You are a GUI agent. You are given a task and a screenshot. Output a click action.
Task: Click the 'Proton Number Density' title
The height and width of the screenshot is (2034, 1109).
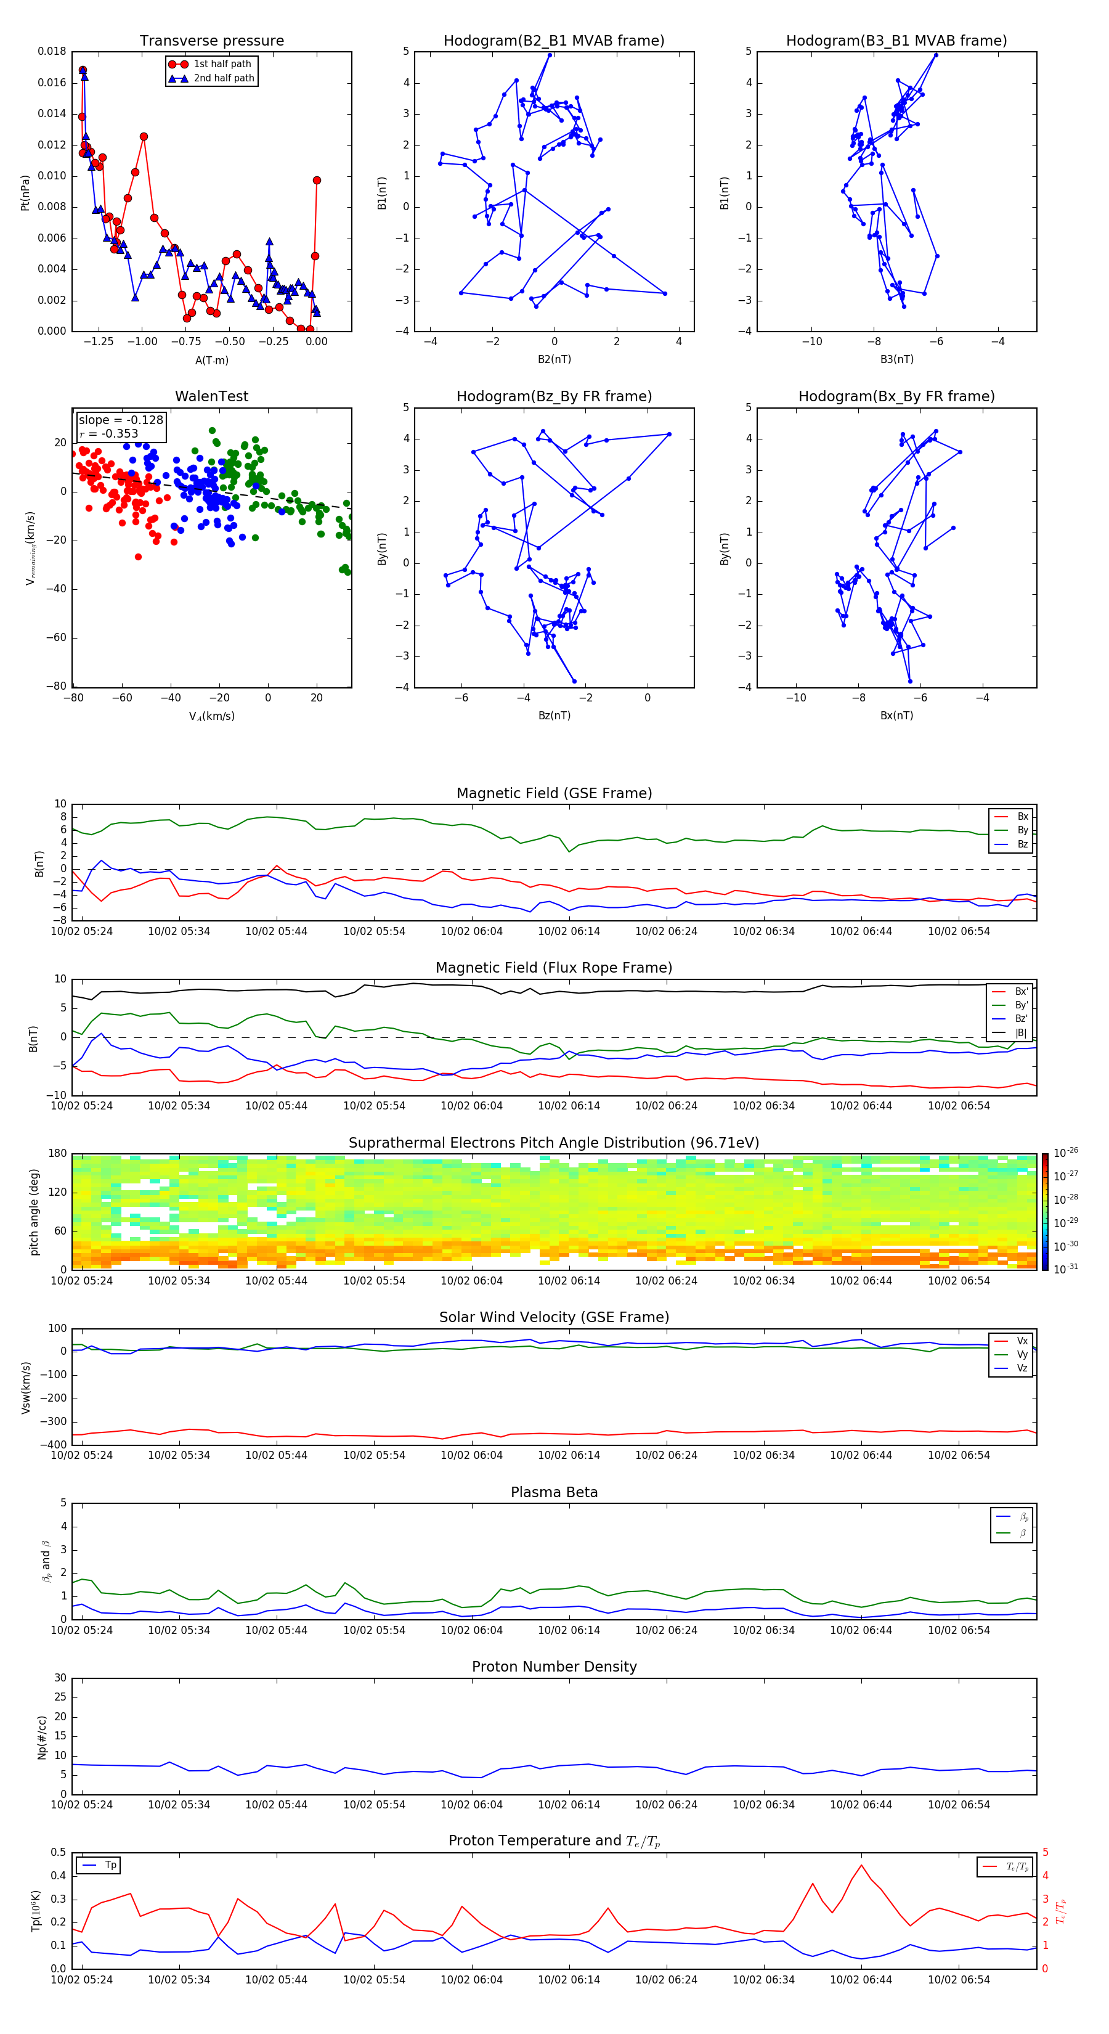[554, 1667]
